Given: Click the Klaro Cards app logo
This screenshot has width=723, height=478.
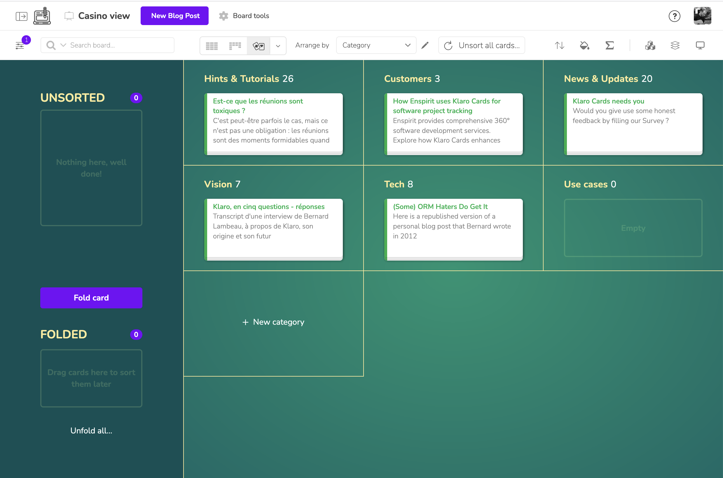Looking at the screenshot, I should pyautogui.click(x=42, y=16).
